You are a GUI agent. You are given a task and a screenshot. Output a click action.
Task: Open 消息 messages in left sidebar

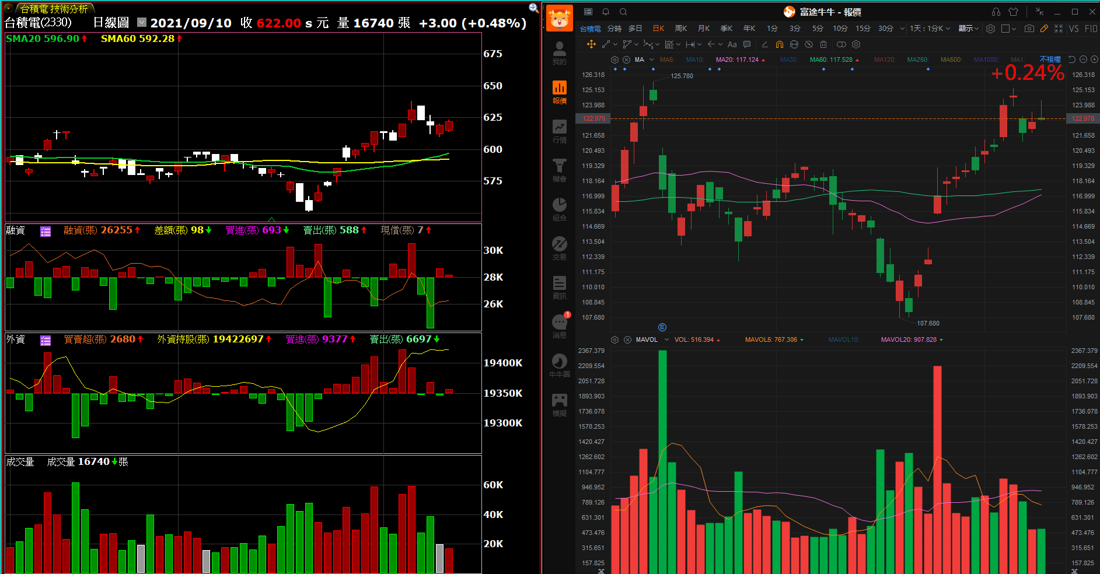click(x=560, y=327)
